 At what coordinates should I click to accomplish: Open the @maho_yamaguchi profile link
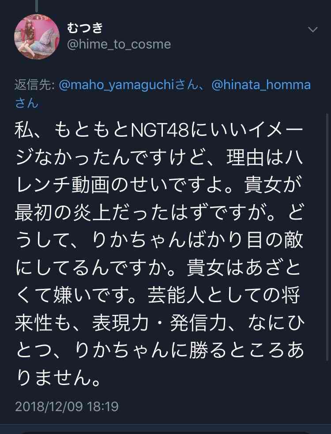click(x=117, y=85)
